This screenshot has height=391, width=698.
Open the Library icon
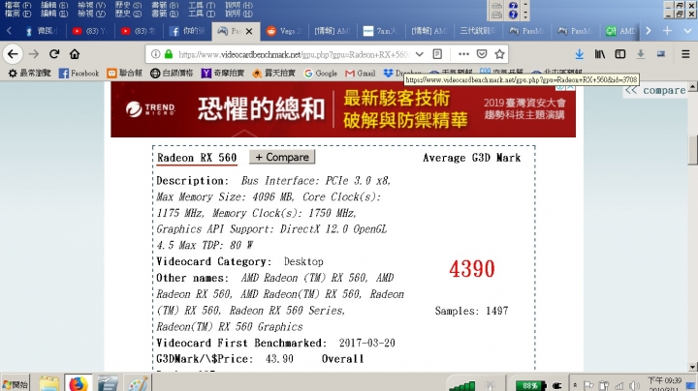(x=600, y=54)
